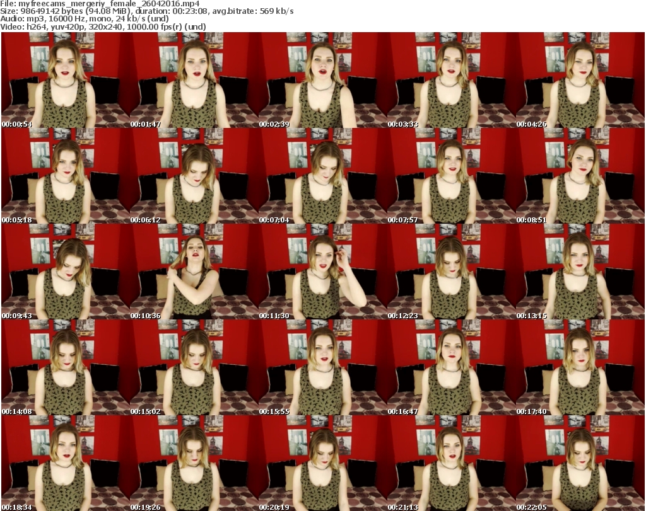Choose the frame at 00:16:47
The height and width of the screenshot is (511, 646).
coord(451,368)
